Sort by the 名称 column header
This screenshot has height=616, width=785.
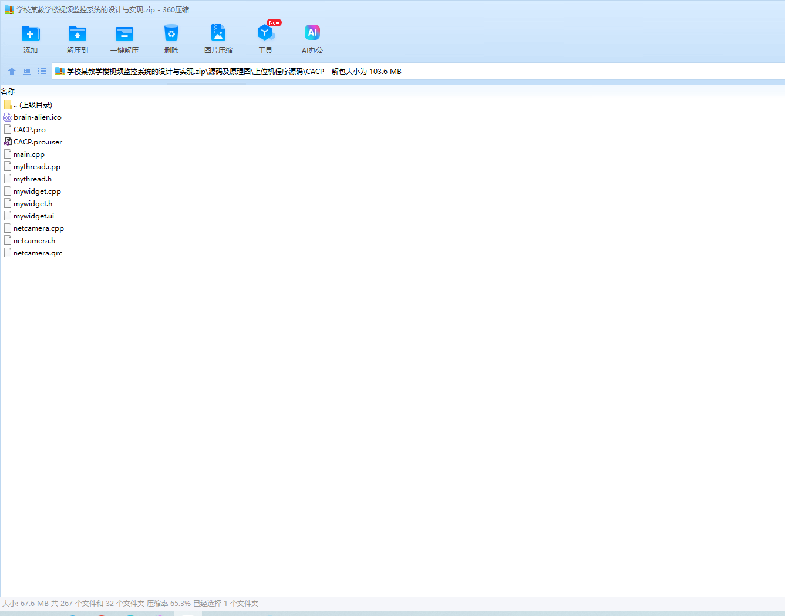(x=8, y=92)
